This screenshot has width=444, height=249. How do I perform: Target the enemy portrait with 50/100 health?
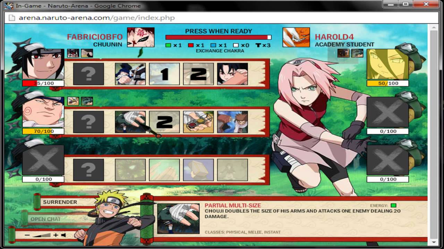pos(387,64)
